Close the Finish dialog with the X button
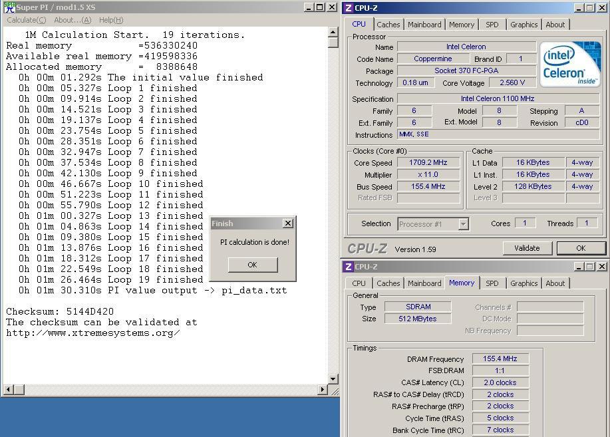This screenshot has width=610, height=437. (x=288, y=223)
